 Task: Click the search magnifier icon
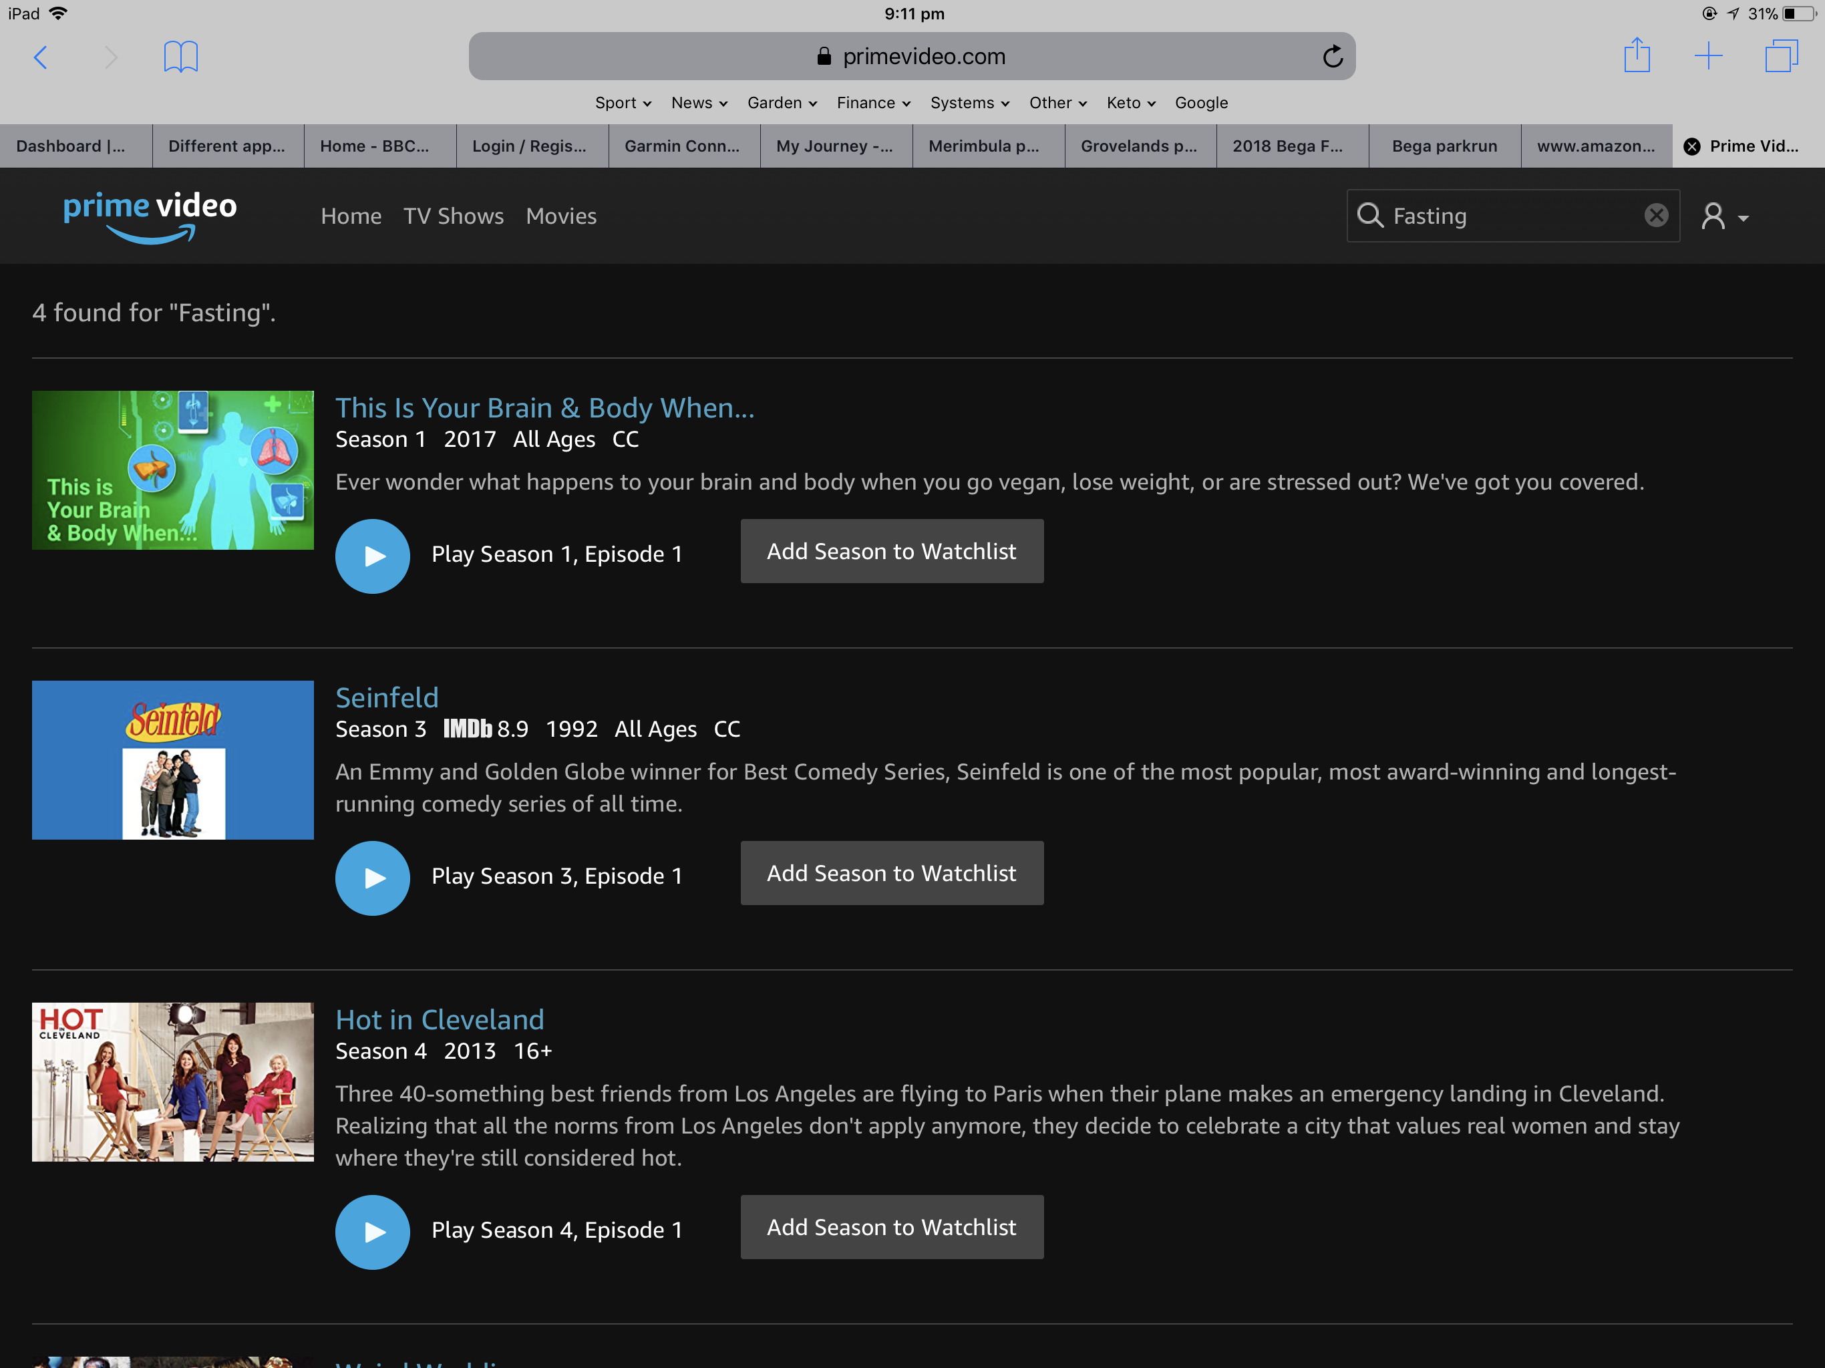click(x=1369, y=215)
